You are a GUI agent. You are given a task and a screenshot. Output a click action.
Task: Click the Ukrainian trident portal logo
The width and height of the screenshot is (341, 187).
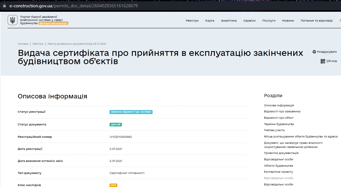(x=13, y=20)
